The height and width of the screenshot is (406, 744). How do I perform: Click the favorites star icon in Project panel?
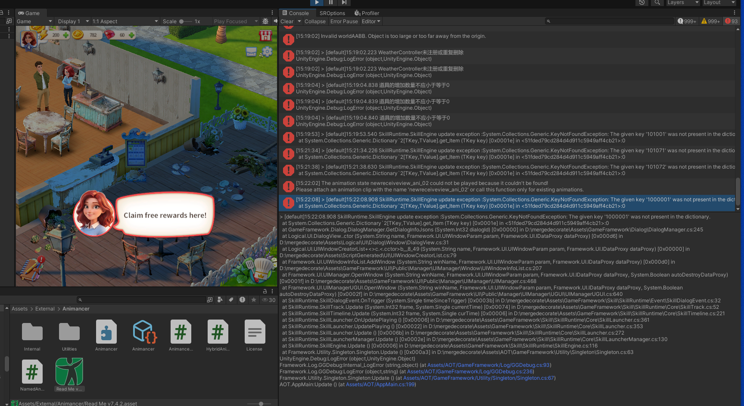[x=254, y=300]
